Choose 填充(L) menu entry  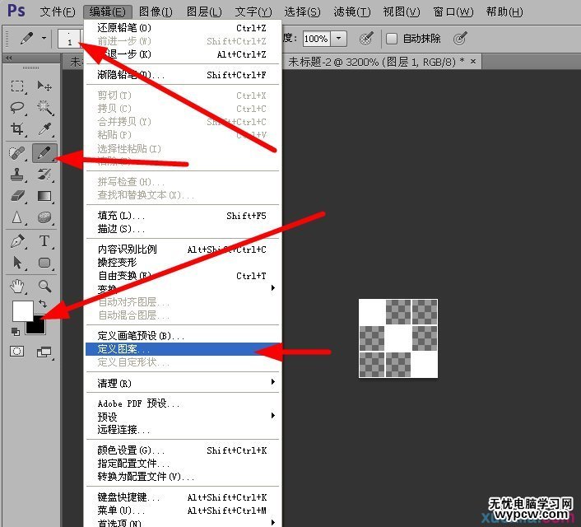pyautogui.click(x=182, y=216)
